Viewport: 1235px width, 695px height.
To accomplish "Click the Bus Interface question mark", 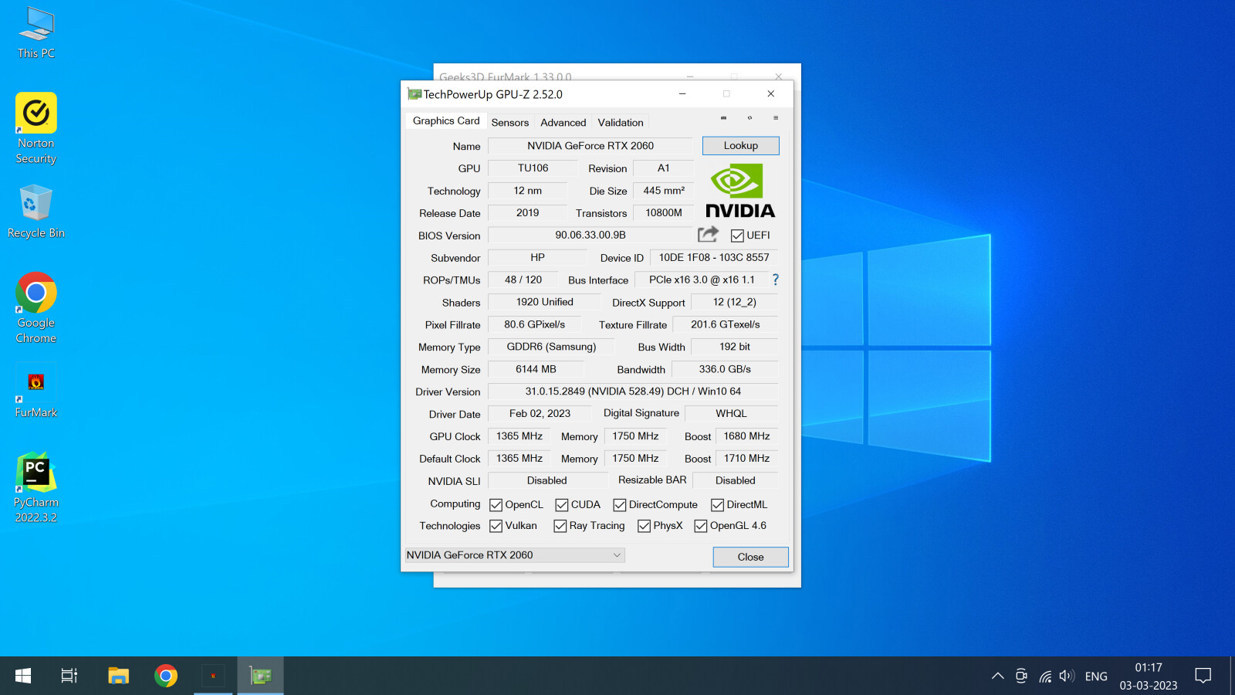I will (776, 280).
